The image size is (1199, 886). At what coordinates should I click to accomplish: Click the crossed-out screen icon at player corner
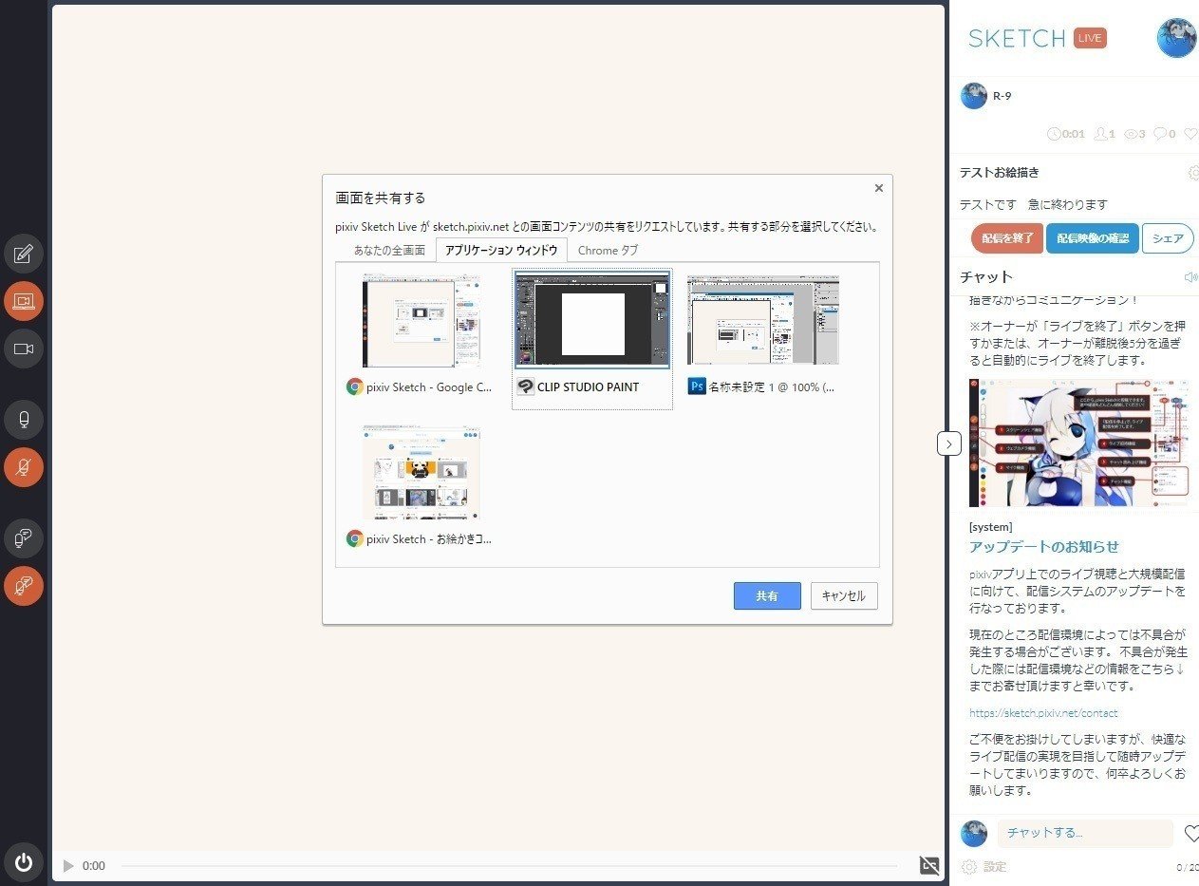929,865
